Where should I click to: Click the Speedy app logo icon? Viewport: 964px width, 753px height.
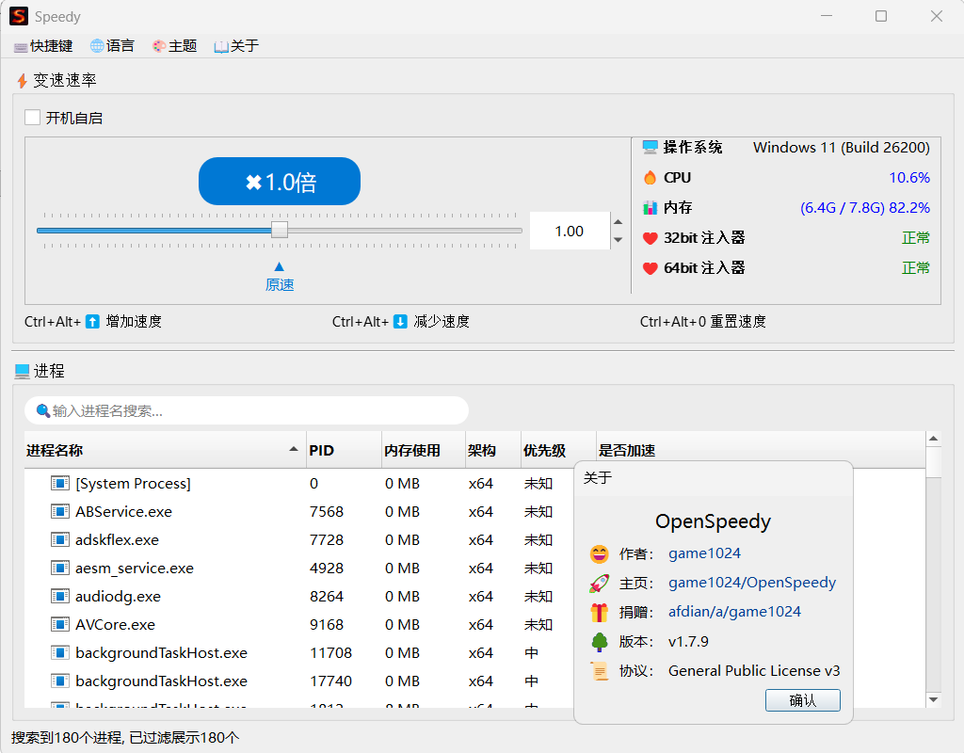(19, 16)
